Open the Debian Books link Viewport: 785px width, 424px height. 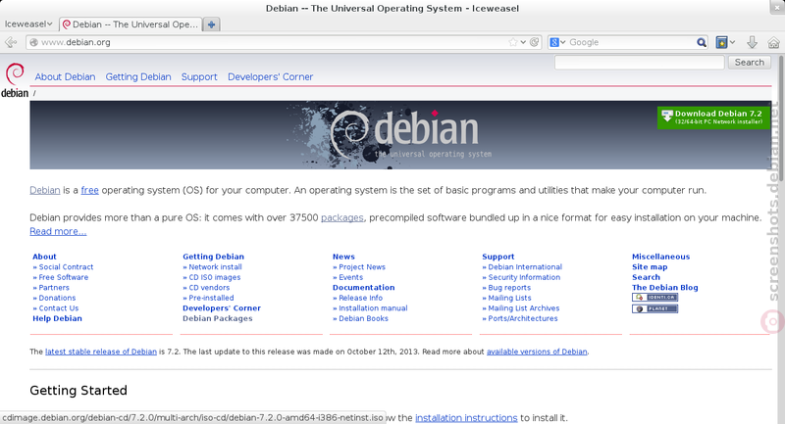363,318
